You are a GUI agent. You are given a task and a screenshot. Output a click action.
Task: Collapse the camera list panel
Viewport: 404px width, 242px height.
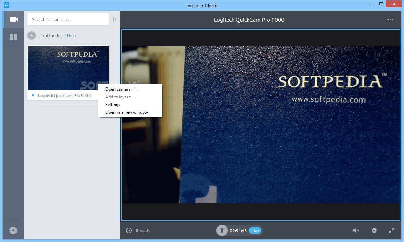(115, 19)
